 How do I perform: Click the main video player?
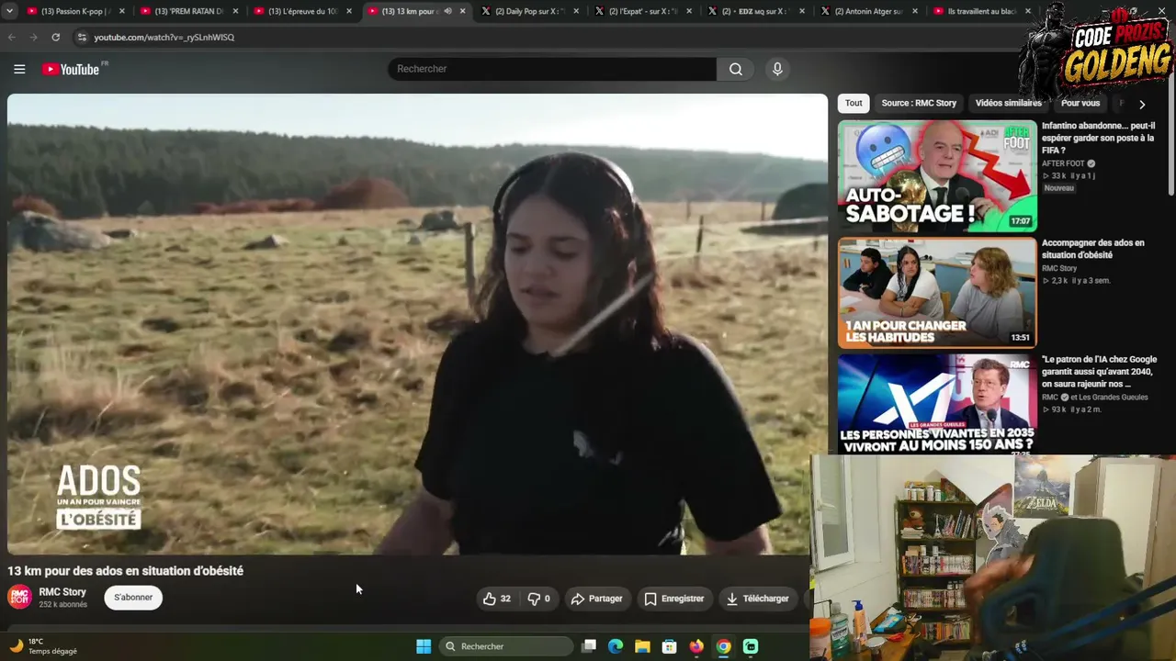[417, 324]
